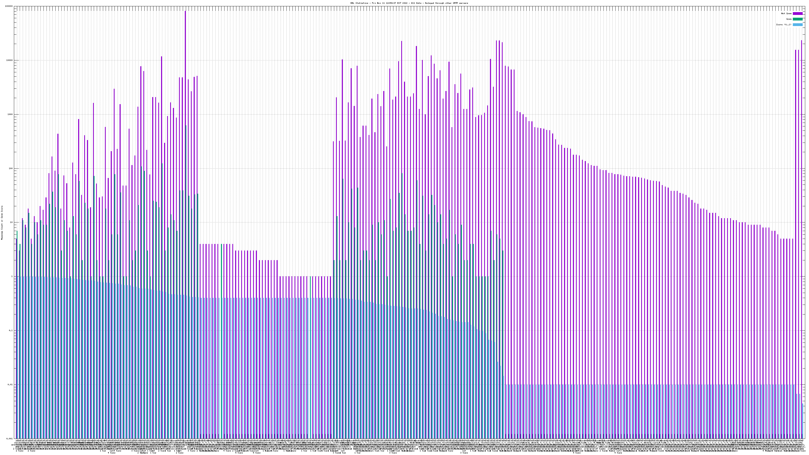Click the 100000 y-axis tick label
The width and height of the screenshot is (809, 455).
[x=9, y=6]
